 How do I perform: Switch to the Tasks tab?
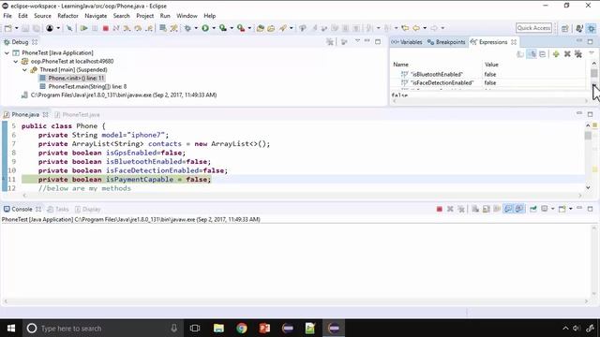click(x=58, y=210)
